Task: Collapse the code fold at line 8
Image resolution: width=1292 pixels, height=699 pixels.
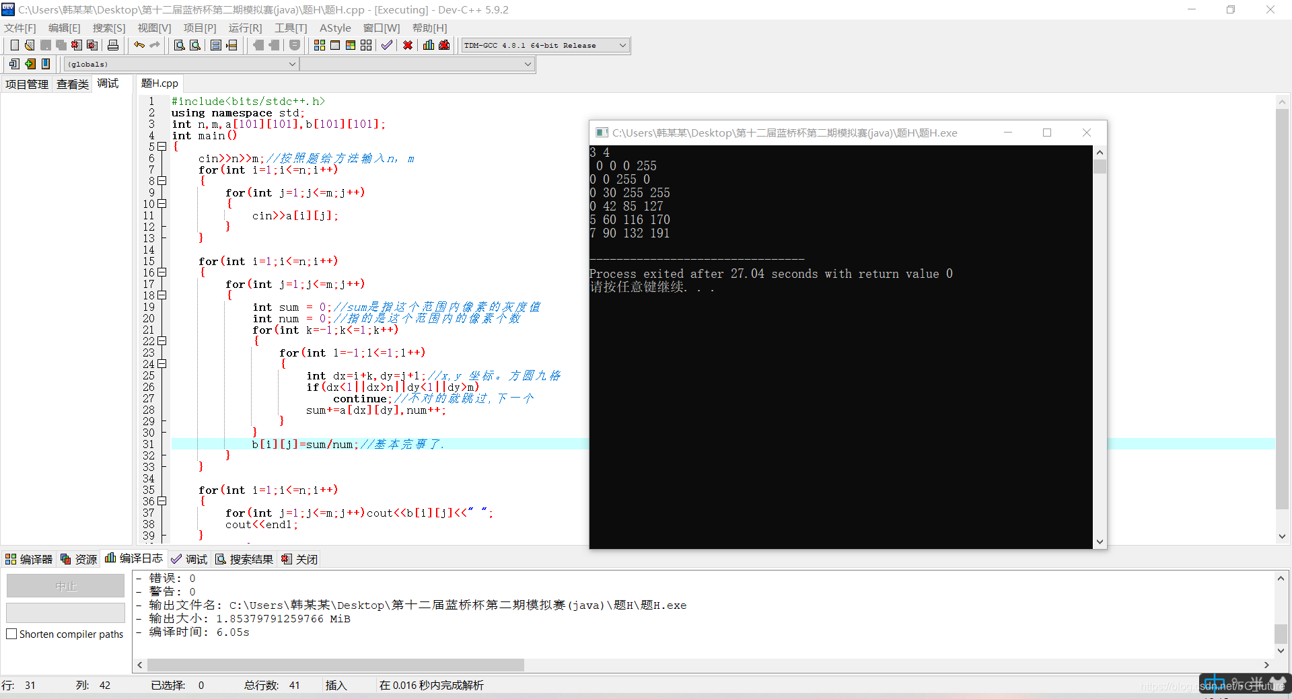Action: click(161, 181)
